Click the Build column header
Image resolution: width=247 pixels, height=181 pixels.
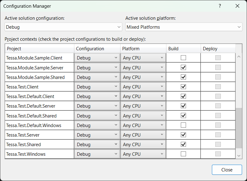[x=183, y=49]
